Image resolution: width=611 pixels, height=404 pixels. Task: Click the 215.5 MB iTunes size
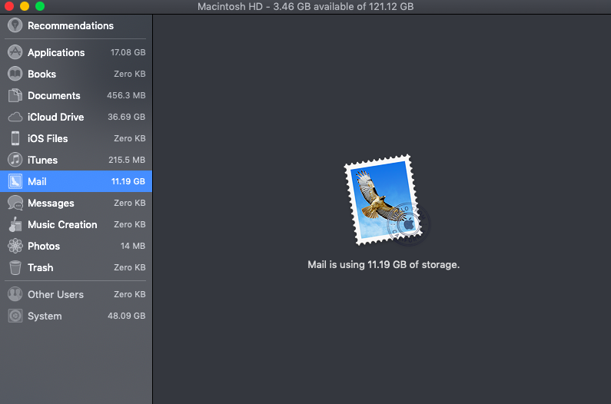127,160
